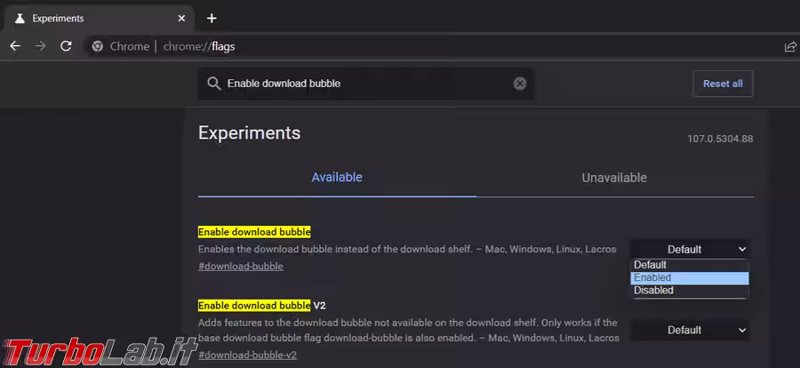Switch to the Unavailable tab
This screenshot has height=368, width=800.
point(614,178)
